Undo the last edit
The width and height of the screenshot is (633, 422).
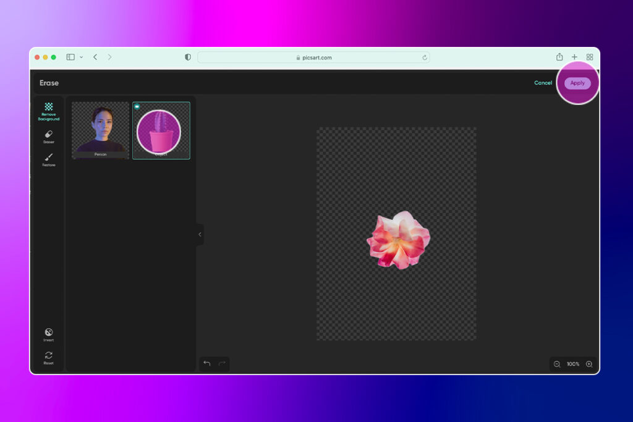207,363
